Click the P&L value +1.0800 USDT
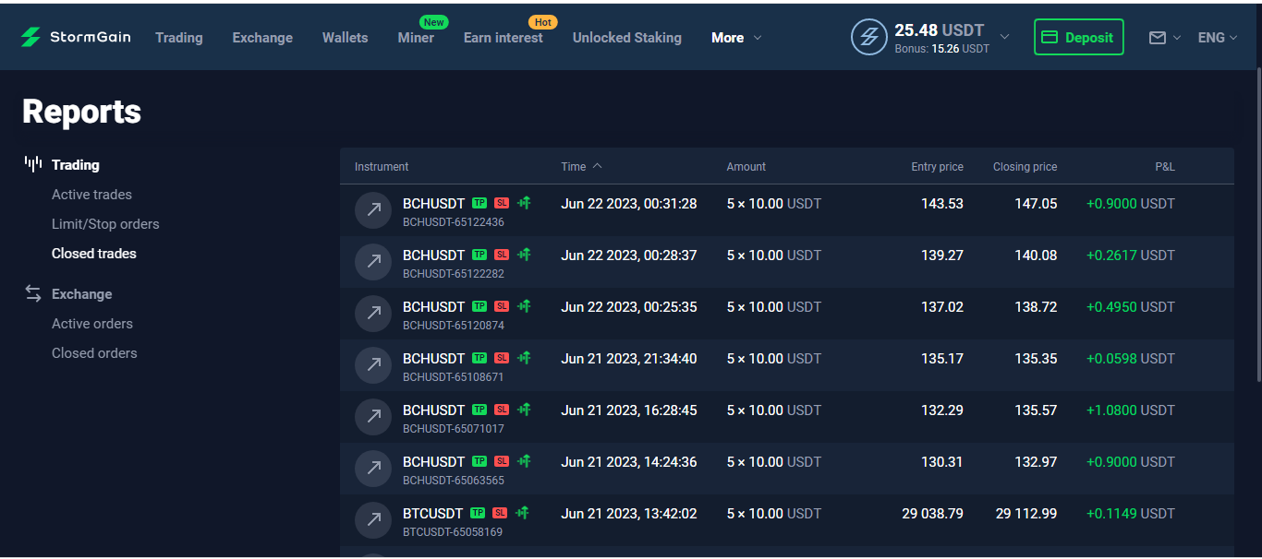Screen dimensions: 1262x559 click(1131, 410)
